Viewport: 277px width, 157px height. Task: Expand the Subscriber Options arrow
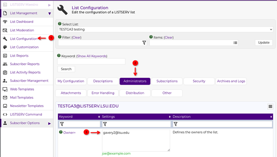(50, 124)
